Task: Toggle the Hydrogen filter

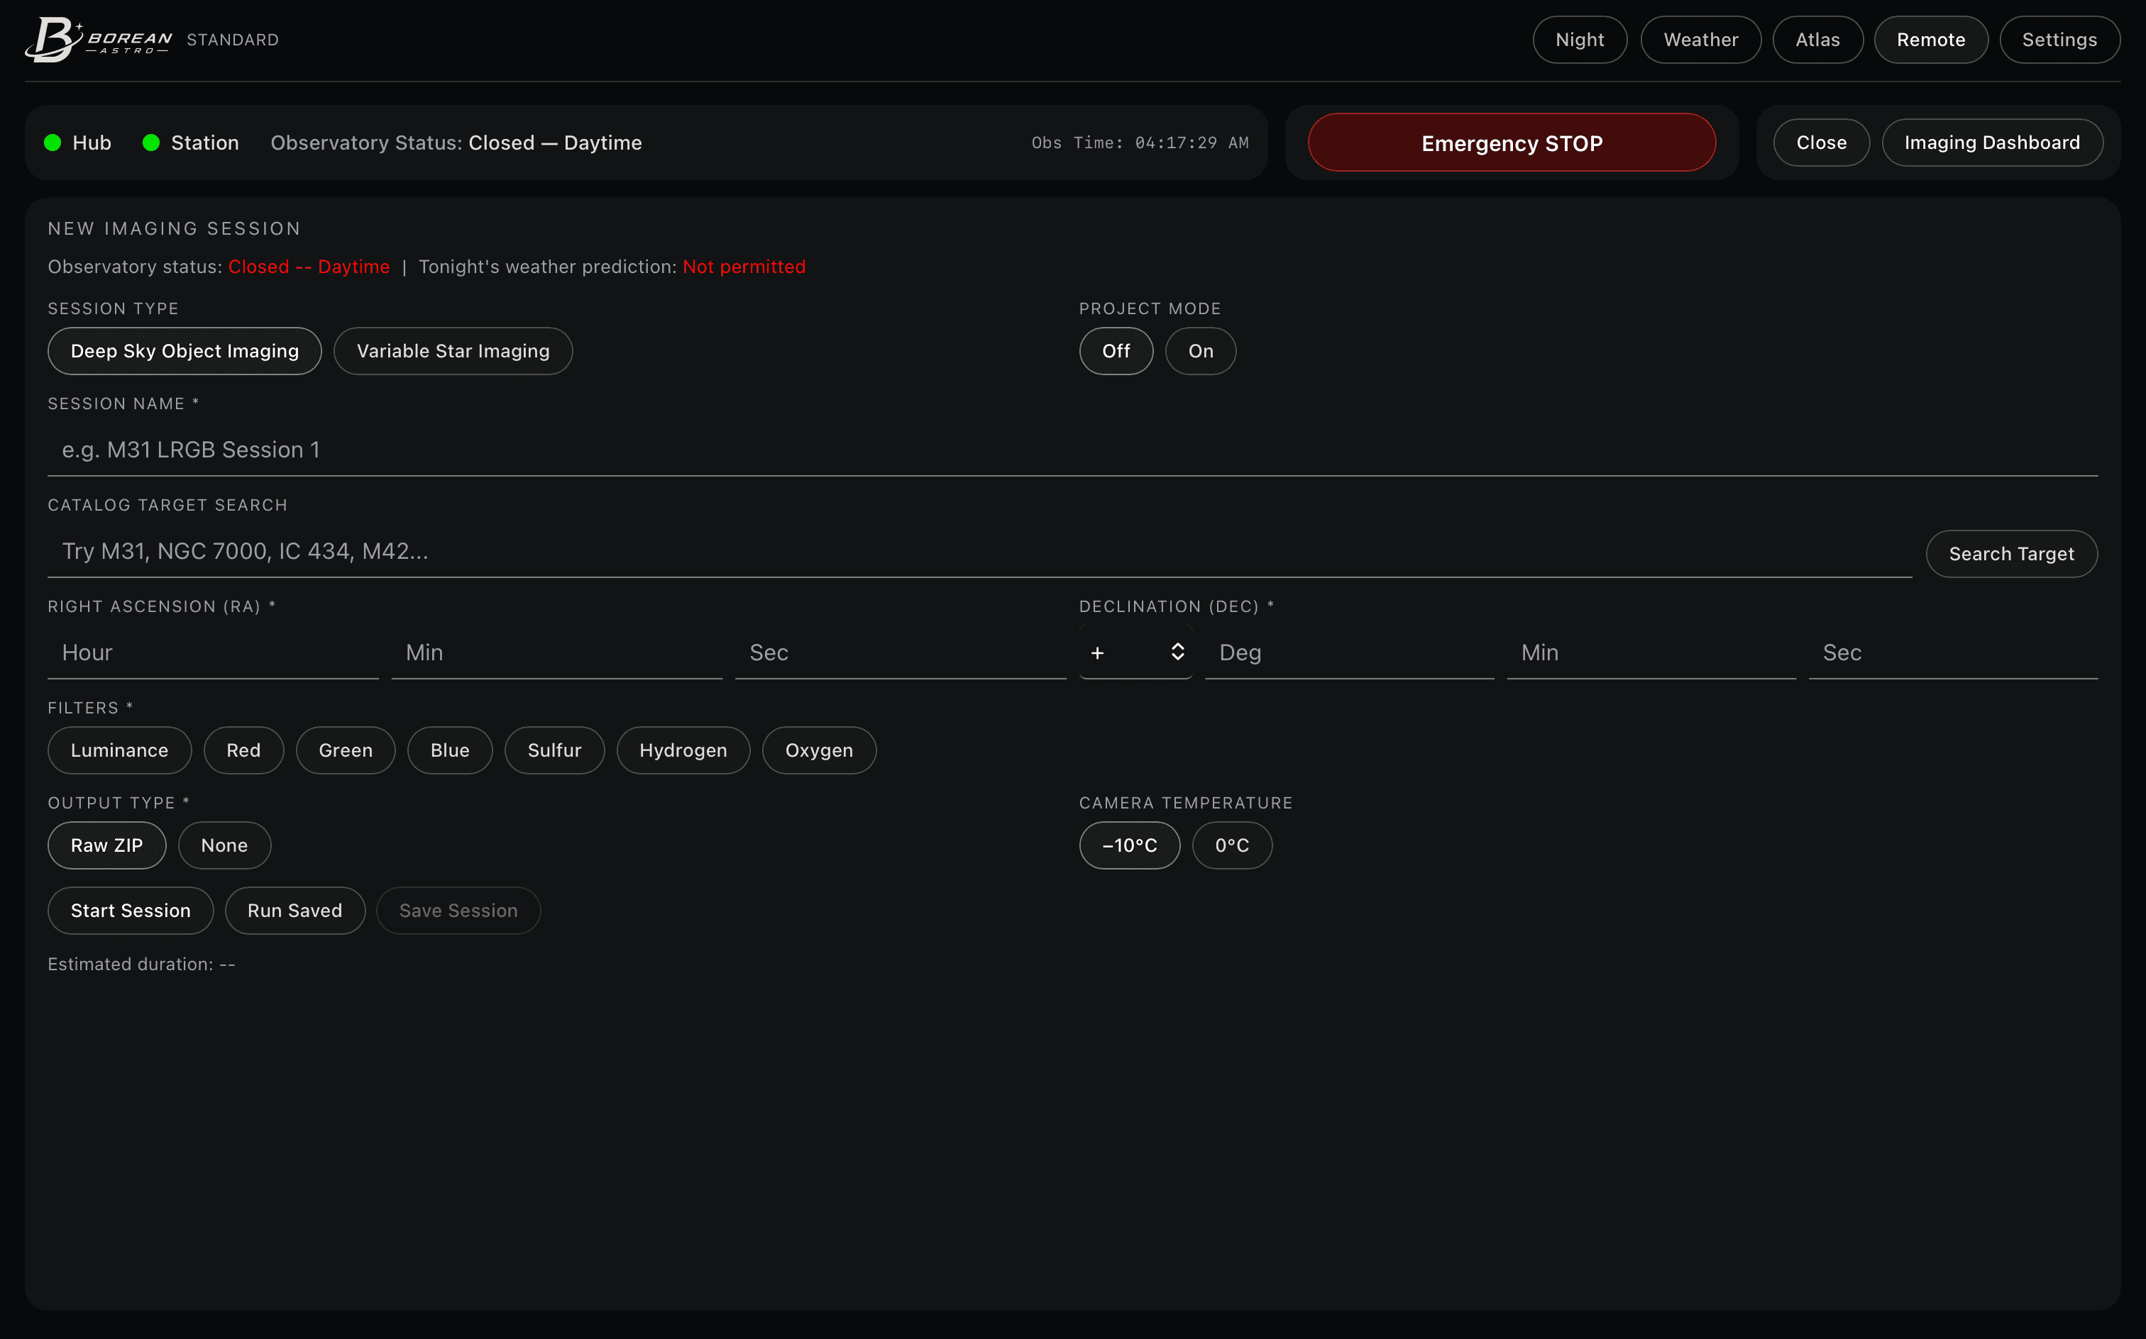Action: 682,751
